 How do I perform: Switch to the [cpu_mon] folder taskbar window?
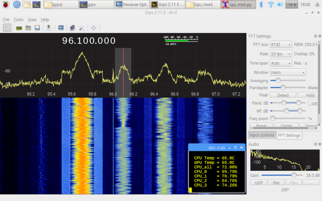coord(203,5)
